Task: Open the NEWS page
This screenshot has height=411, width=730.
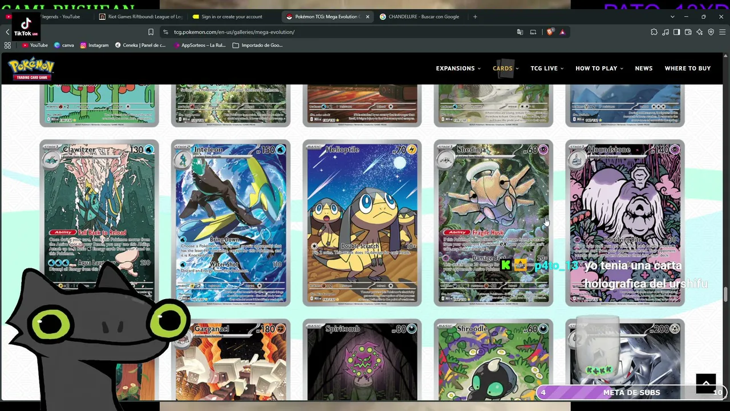Action: click(643, 68)
